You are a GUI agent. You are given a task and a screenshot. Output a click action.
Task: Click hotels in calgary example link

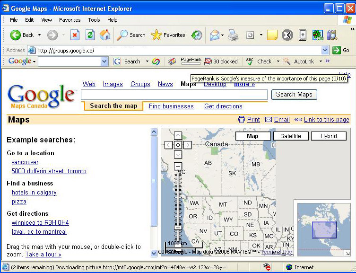click(34, 193)
